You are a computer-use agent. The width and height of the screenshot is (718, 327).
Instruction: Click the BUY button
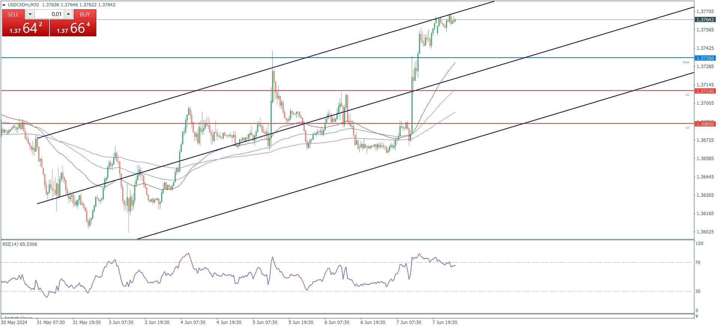[x=85, y=14]
